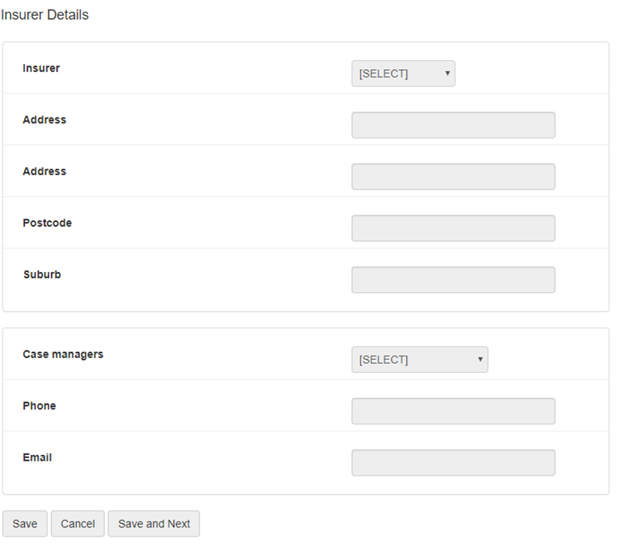
Task: Click the Phone label
Action: click(x=39, y=406)
